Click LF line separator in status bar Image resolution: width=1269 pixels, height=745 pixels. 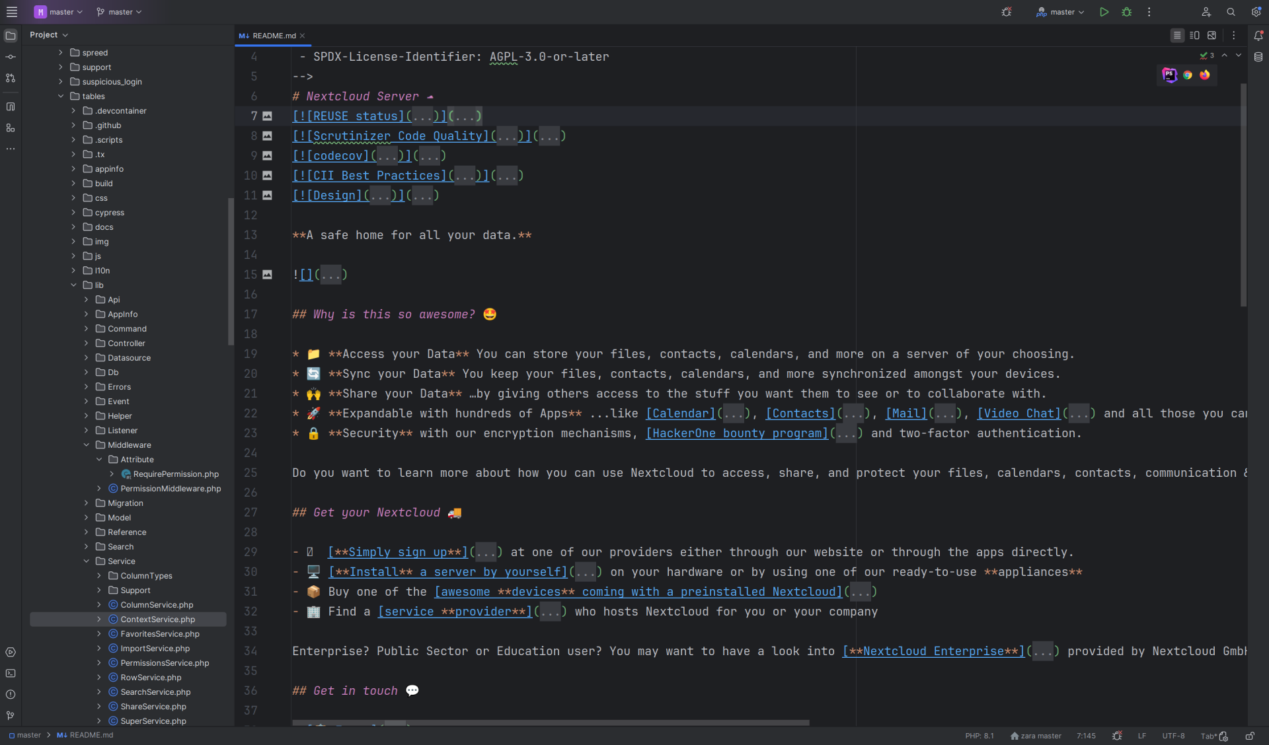1141,736
